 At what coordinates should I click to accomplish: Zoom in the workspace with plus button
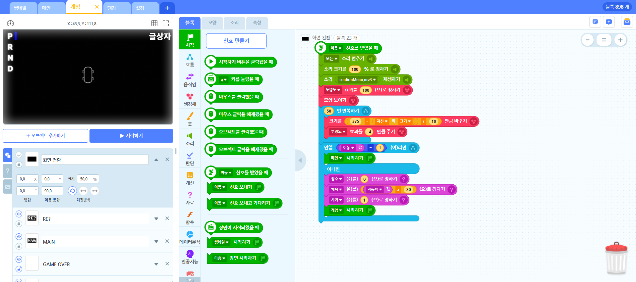pos(620,40)
